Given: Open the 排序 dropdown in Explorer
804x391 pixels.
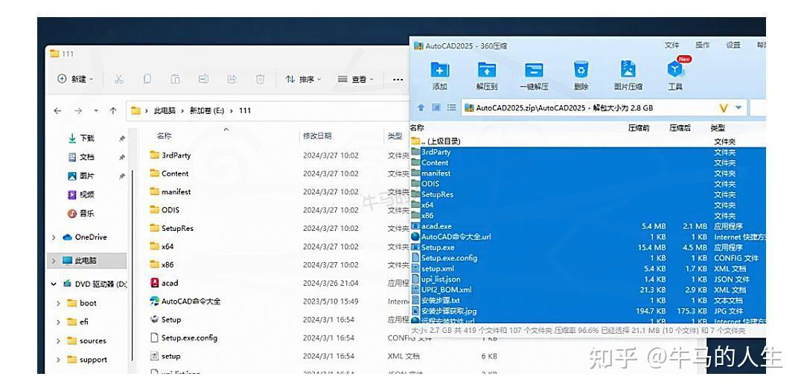Looking at the screenshot, I should pos(303,79).
